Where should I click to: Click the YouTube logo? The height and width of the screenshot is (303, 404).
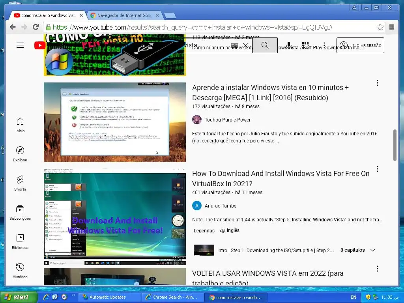pyautogui.click(x=40, y=46)
